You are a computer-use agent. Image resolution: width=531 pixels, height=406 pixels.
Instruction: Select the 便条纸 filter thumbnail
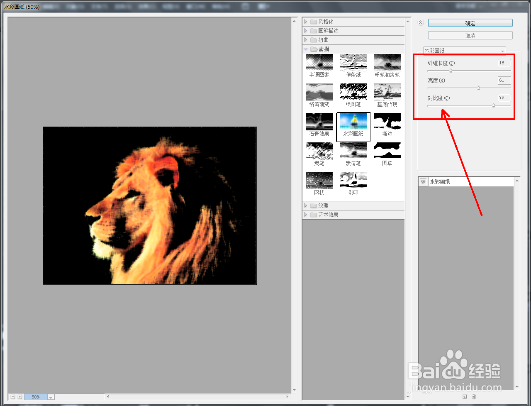coord(353,62)
